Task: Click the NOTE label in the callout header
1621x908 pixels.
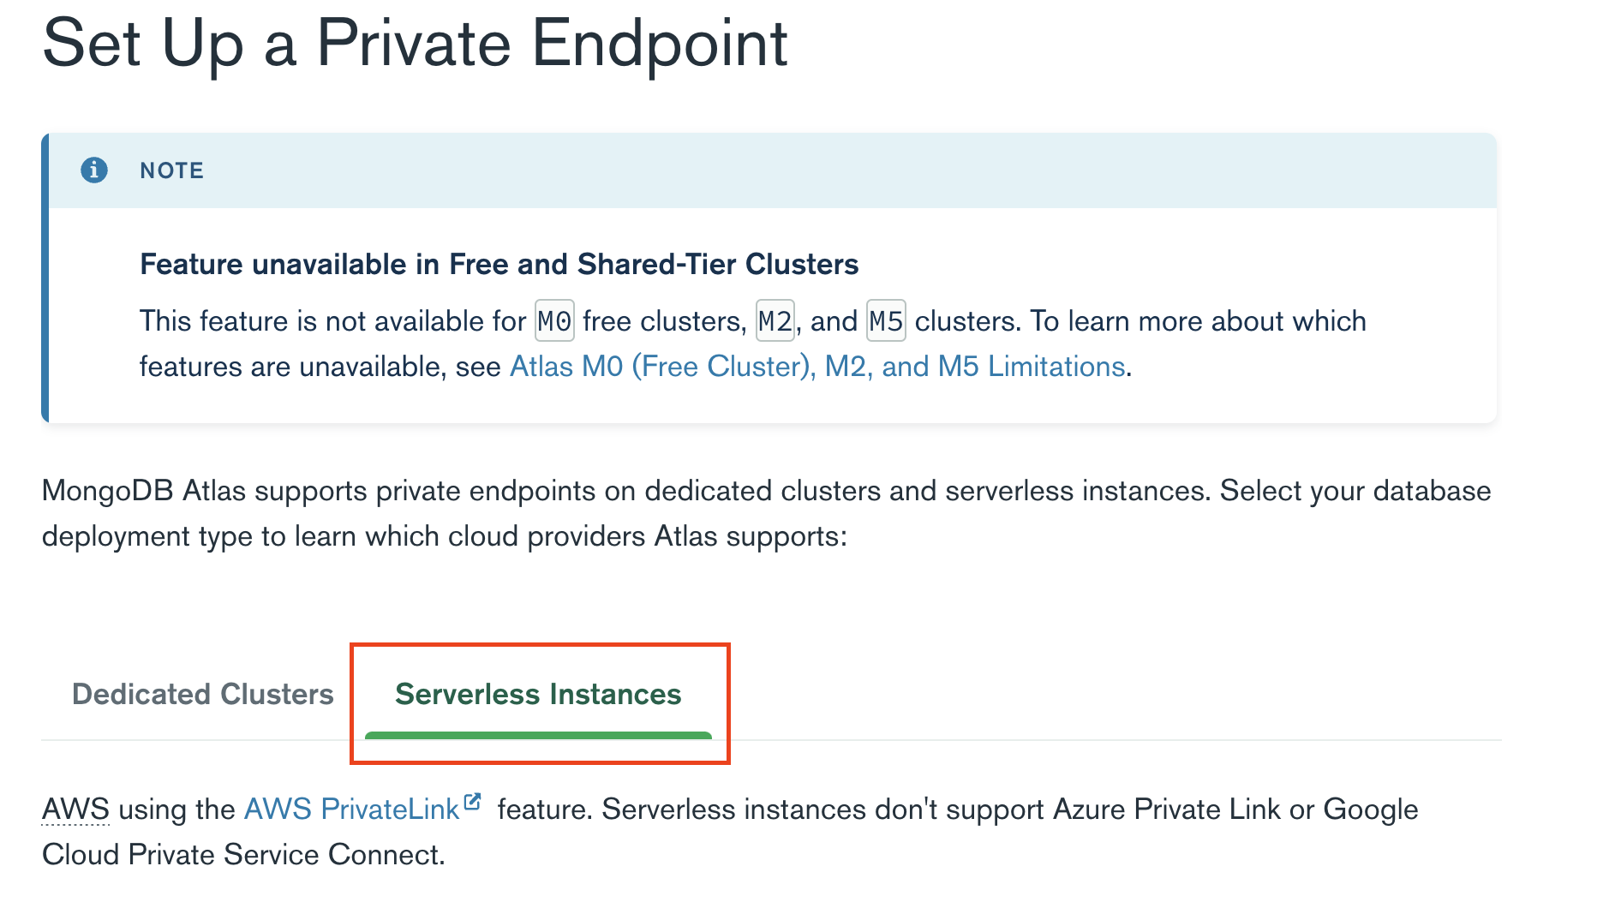Action: (x=172, y=170)
